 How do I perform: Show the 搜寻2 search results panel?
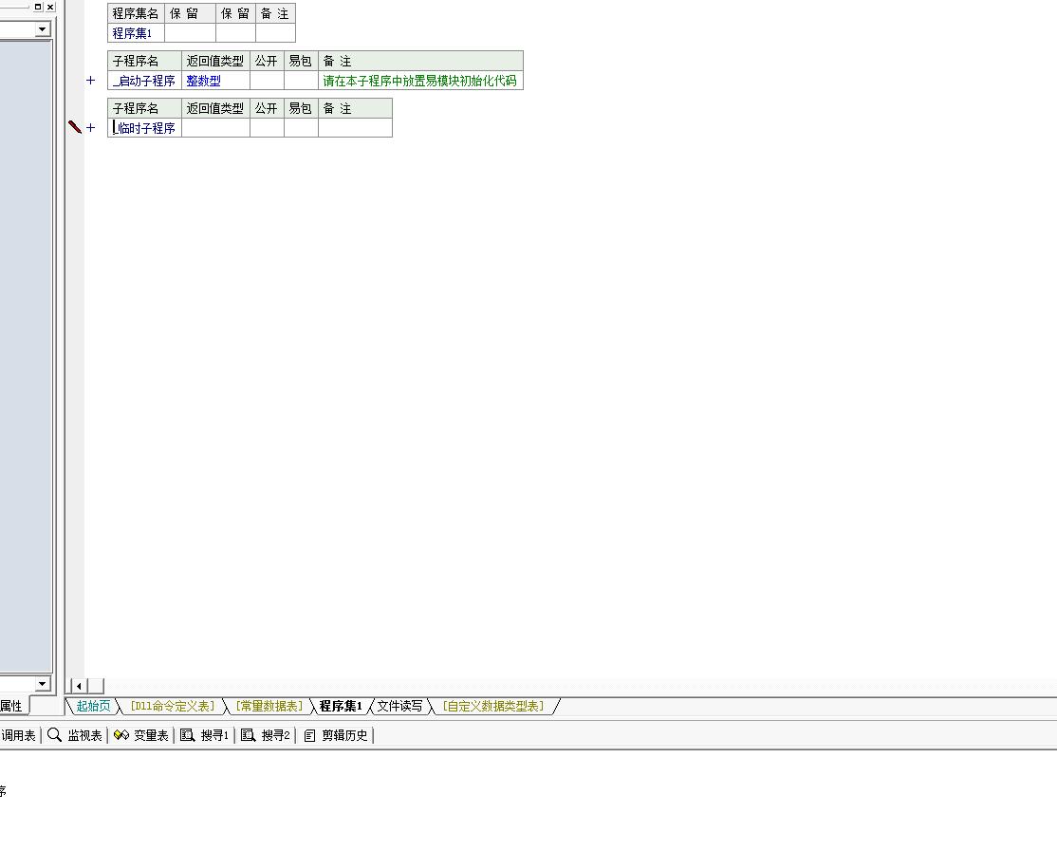249,735
